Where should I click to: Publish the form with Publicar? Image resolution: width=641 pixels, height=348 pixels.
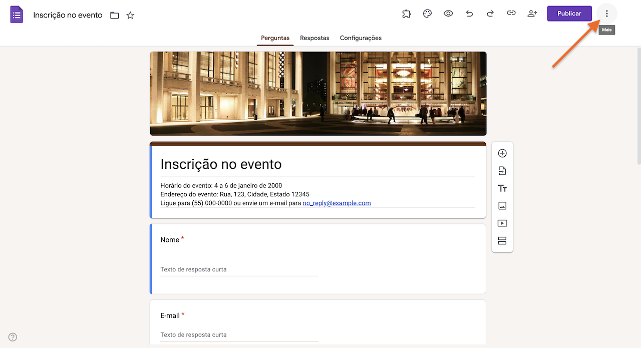[x=569, y=14]
